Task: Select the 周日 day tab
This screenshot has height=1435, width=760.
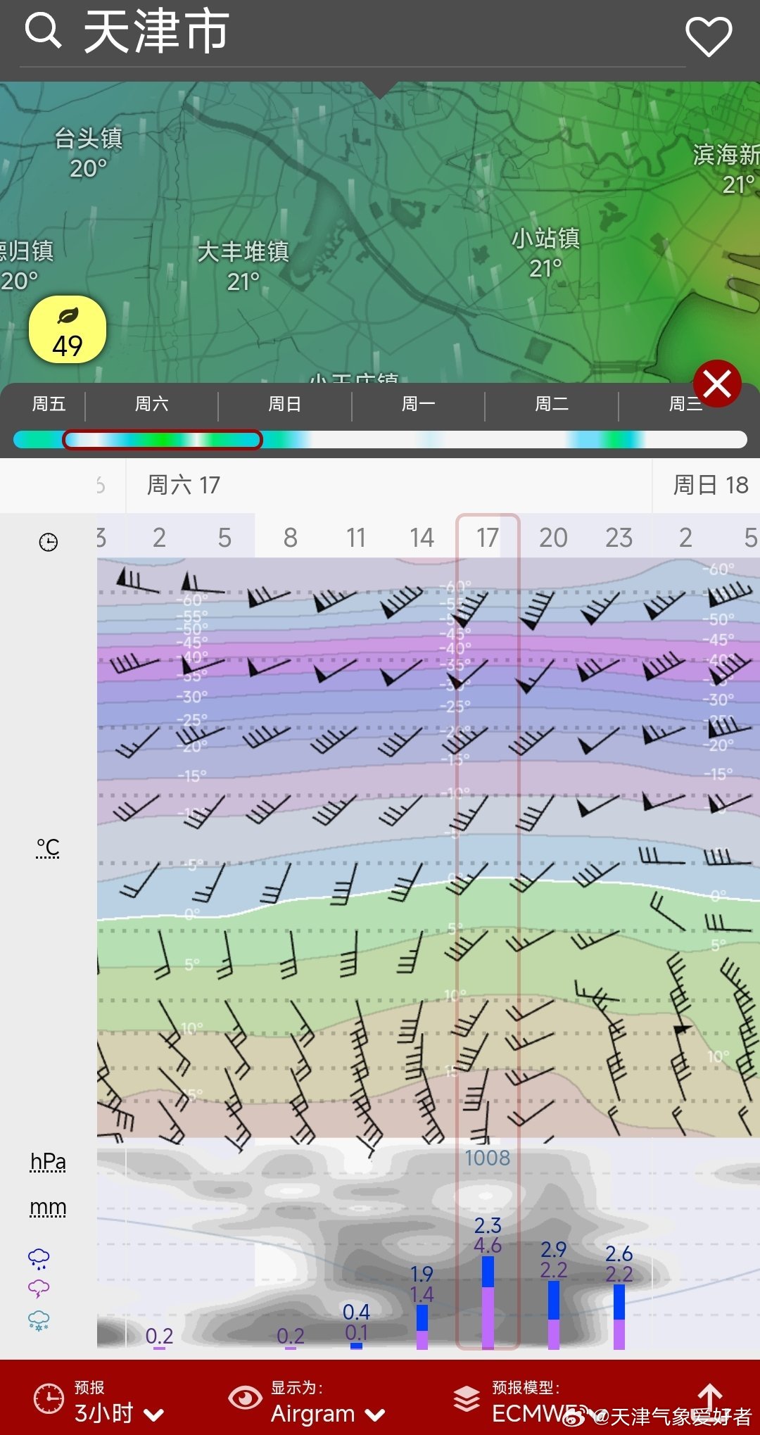Action: (284, 404)
